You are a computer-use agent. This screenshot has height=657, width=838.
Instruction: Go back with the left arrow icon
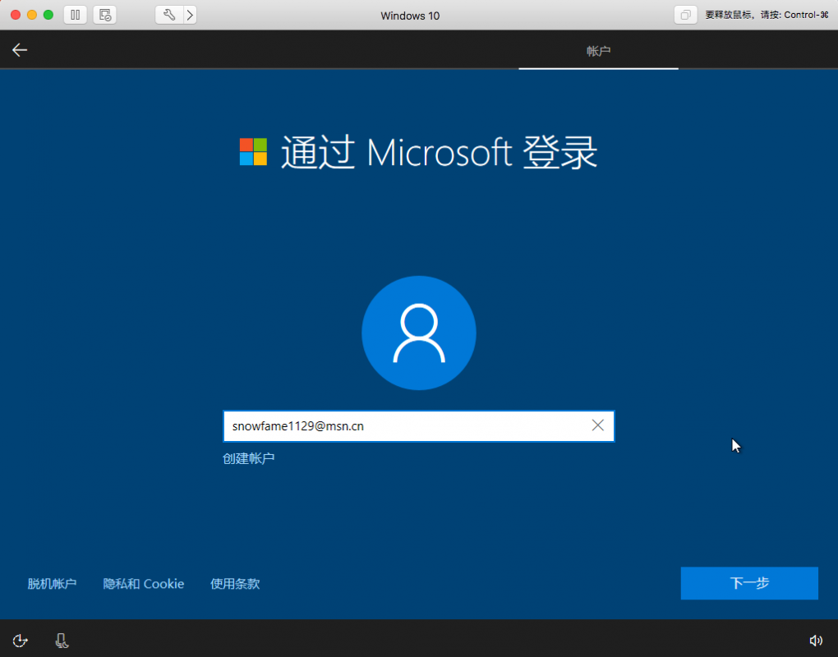click(20, 50)
